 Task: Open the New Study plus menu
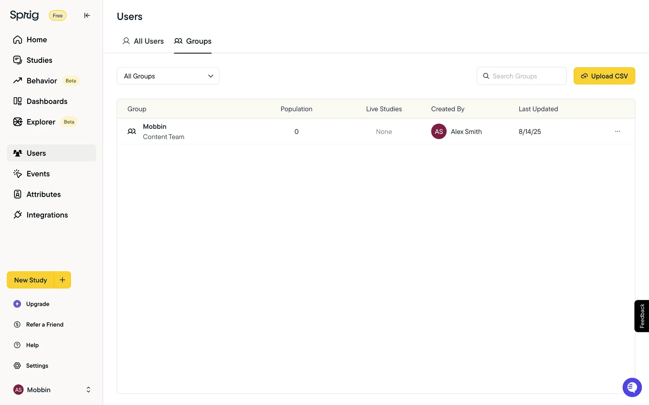coord(63,280)
